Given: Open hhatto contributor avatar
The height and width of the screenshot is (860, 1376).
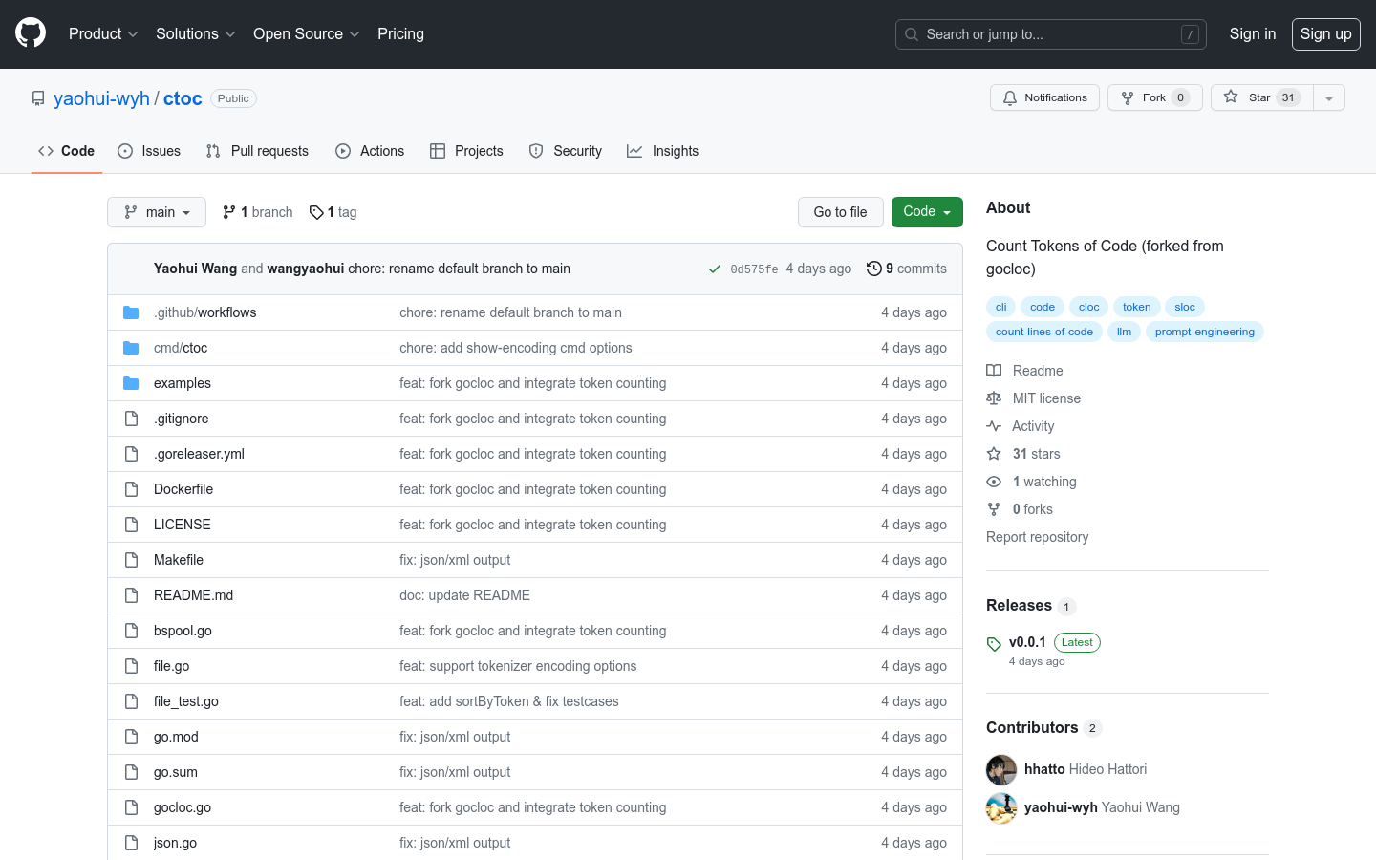Looking at the screenshot, I should point(1001,769).
